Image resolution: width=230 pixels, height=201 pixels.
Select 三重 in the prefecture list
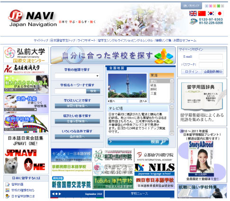159,94
